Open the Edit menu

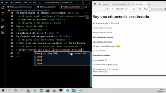point(11,3)
